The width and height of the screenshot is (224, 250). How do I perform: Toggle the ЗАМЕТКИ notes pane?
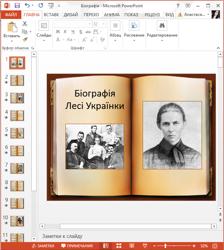[x=43, y=246]
